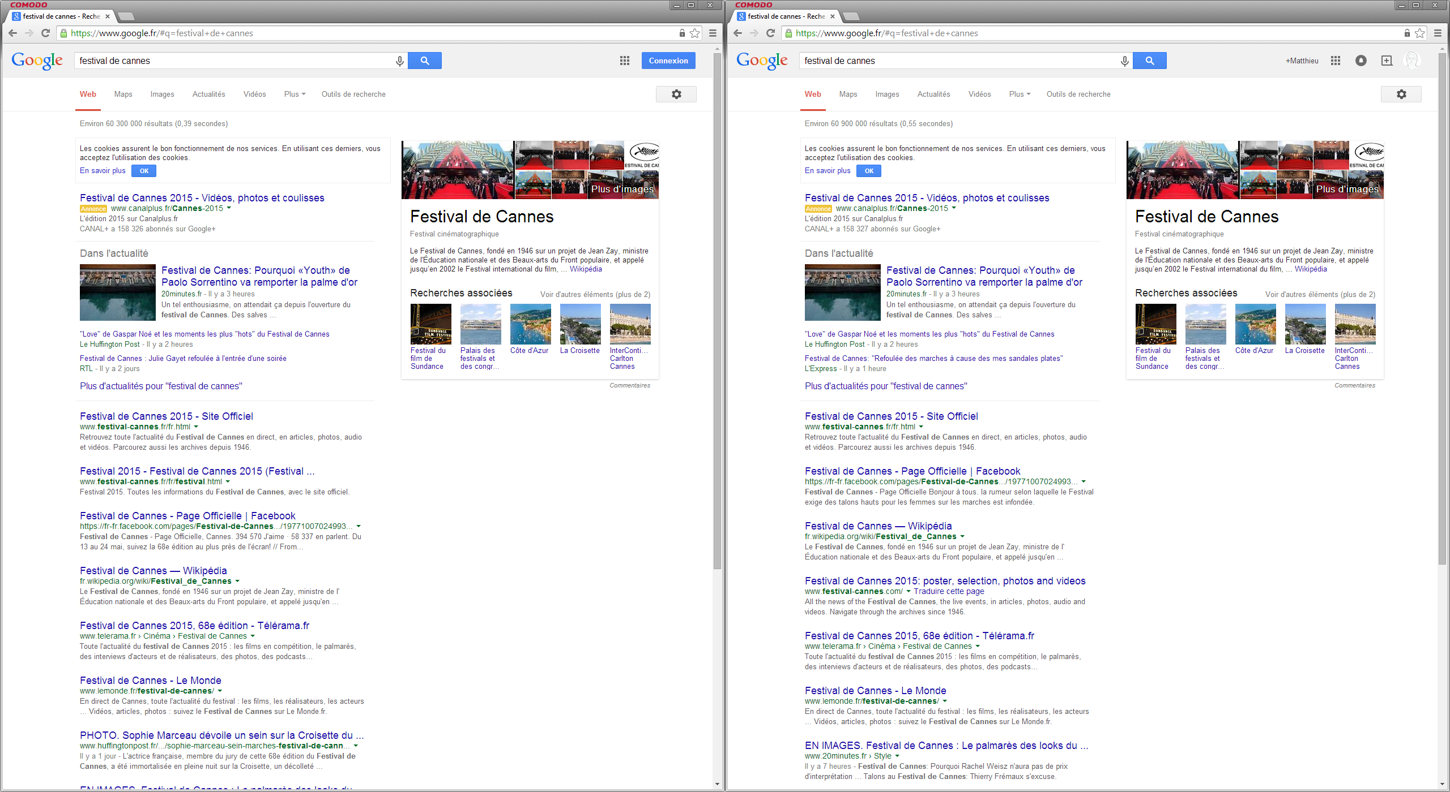Close the festival de cannes tab in right window
This screenshot has height=792, width=1450.
tap(833, 16)
